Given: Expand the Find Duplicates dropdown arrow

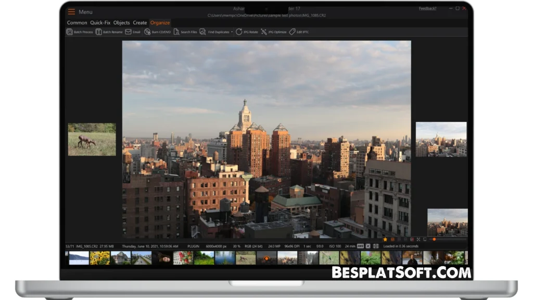Looking at the screenshot, I should tap(232, 32).
